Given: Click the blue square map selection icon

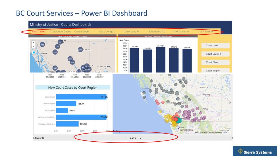Looking at the screenshot, I should click(x=34, y=53).
